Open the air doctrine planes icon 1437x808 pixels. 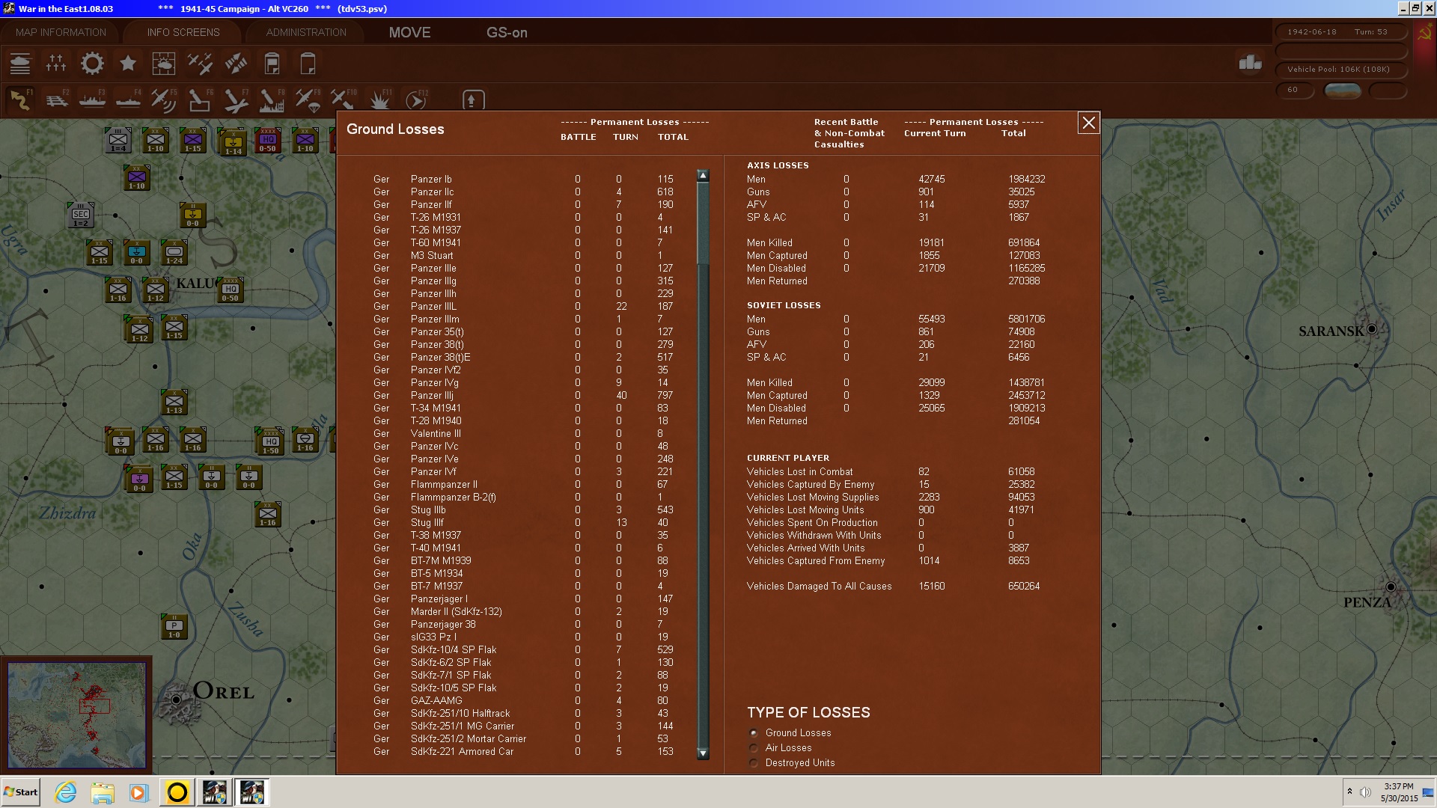coord(200,64)
